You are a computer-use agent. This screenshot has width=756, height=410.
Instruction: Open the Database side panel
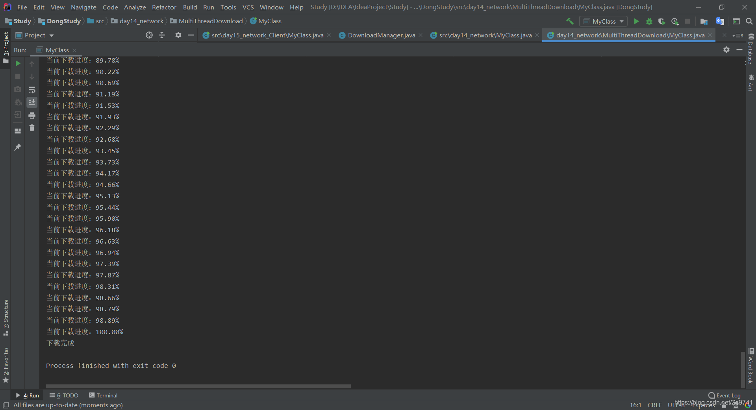tap(751, 49)
